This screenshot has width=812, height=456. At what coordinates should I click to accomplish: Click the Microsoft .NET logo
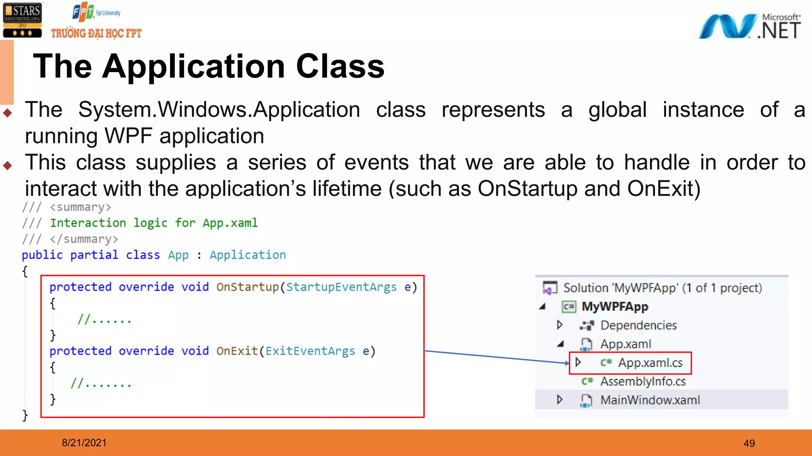(749, 26)
